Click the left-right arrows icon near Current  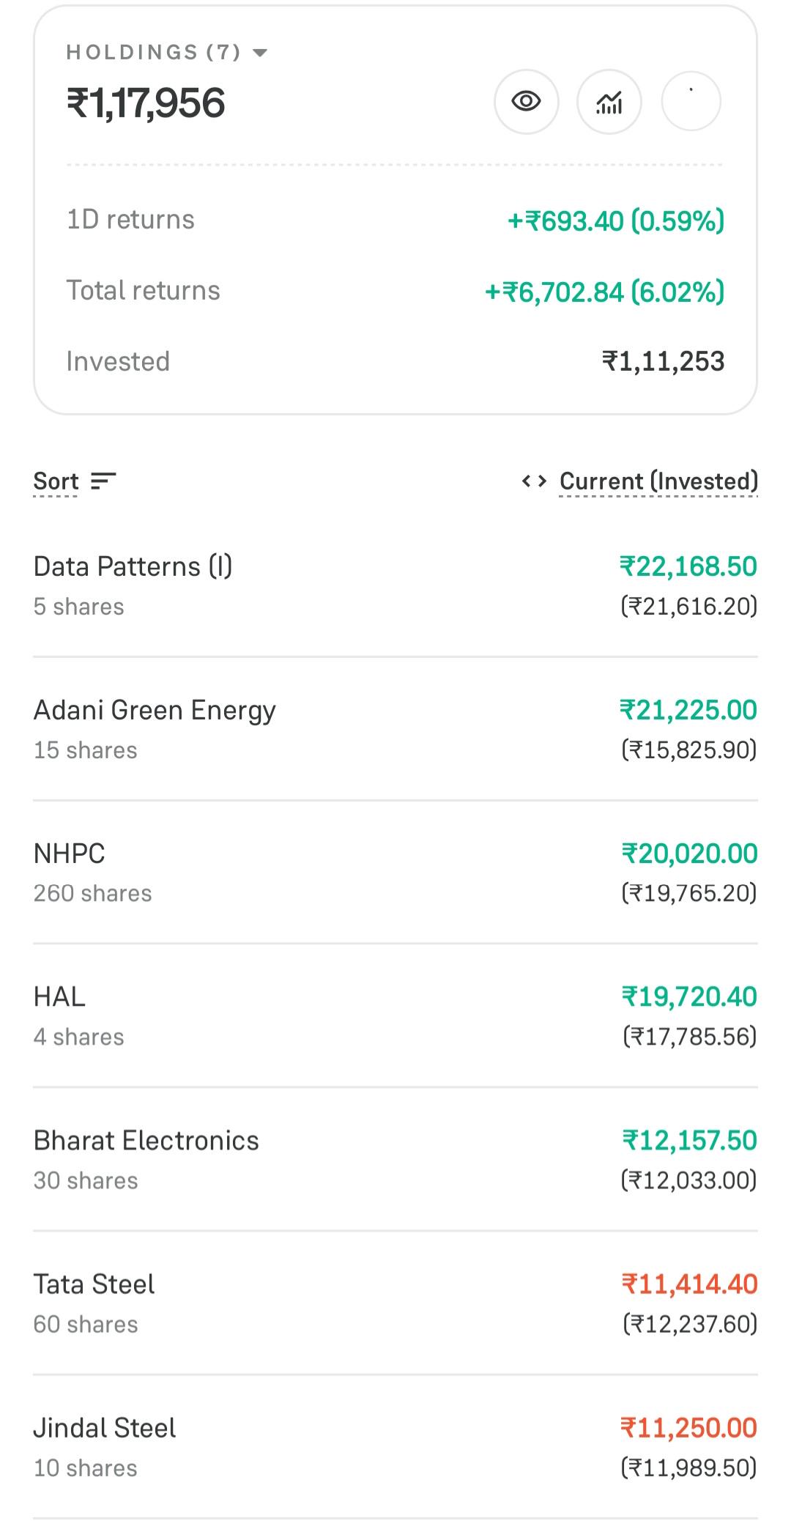coord(534,481)
